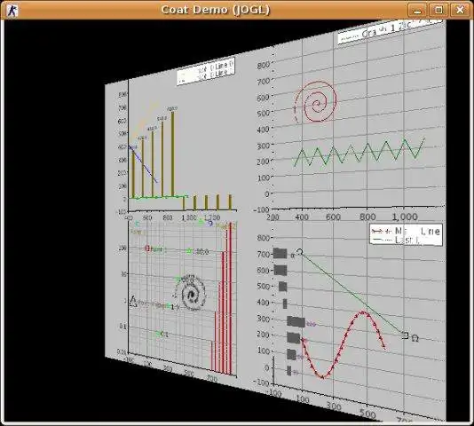This screenshot has width=474, height=426.
Task: Click the 1,000 x-axis label of the spiral chart
Action: 405,217
